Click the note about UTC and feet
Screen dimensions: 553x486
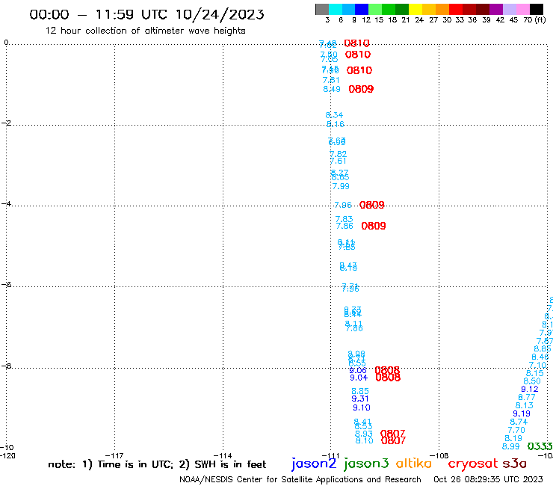(x=157, y=464)
